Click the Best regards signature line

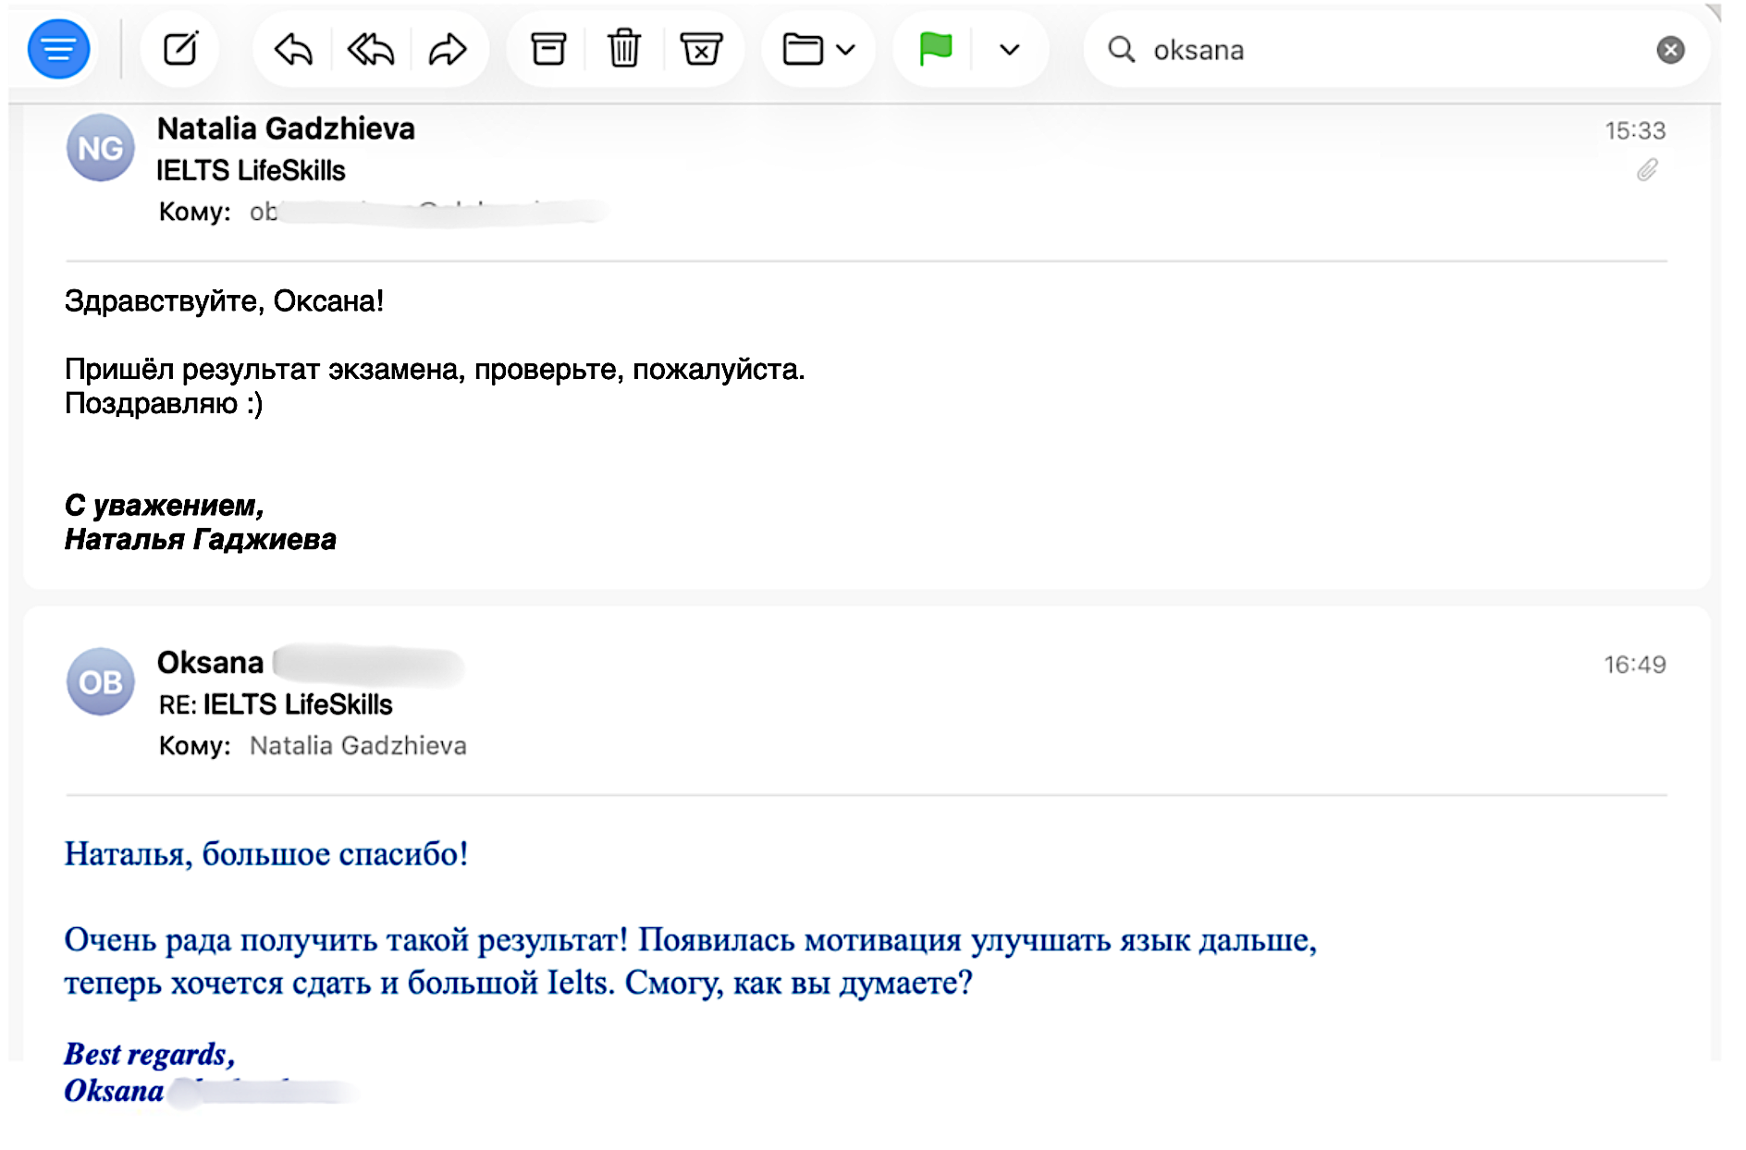(x=150, y=1054)
